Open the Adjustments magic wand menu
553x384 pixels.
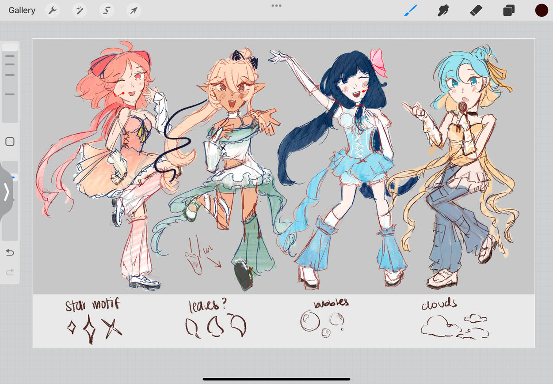pyautogui.click(x=80, y=10)
